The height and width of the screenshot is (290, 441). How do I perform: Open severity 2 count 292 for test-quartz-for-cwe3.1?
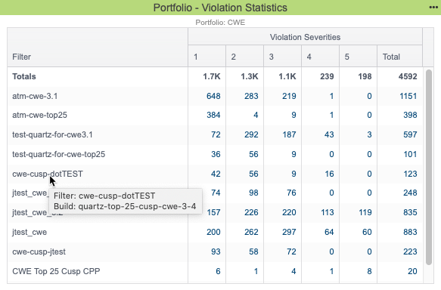pyautogui.click(x=251, y=134)
